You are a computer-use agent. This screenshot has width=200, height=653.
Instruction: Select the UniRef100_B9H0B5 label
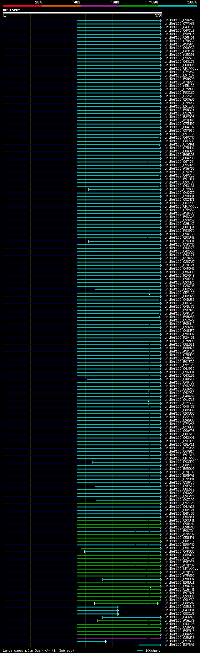(179, 317)
